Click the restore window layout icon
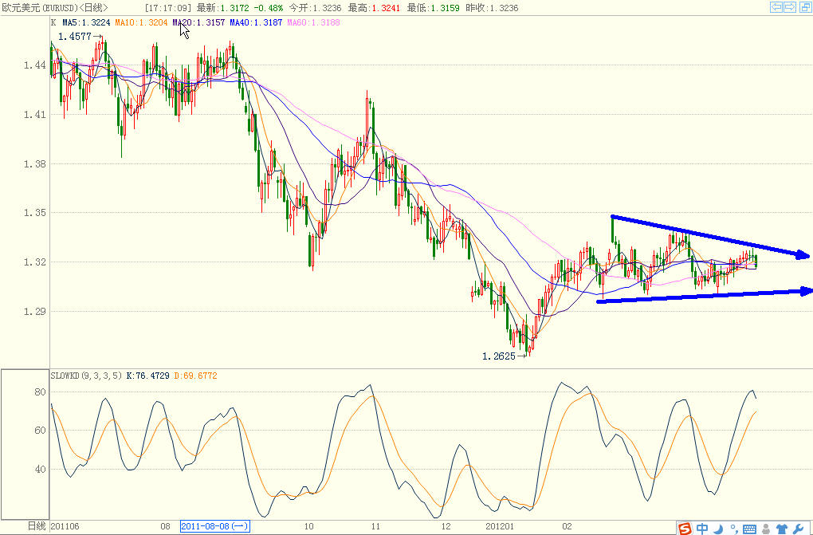The height and width of the screenshot is (535, 813). point(804,6)
